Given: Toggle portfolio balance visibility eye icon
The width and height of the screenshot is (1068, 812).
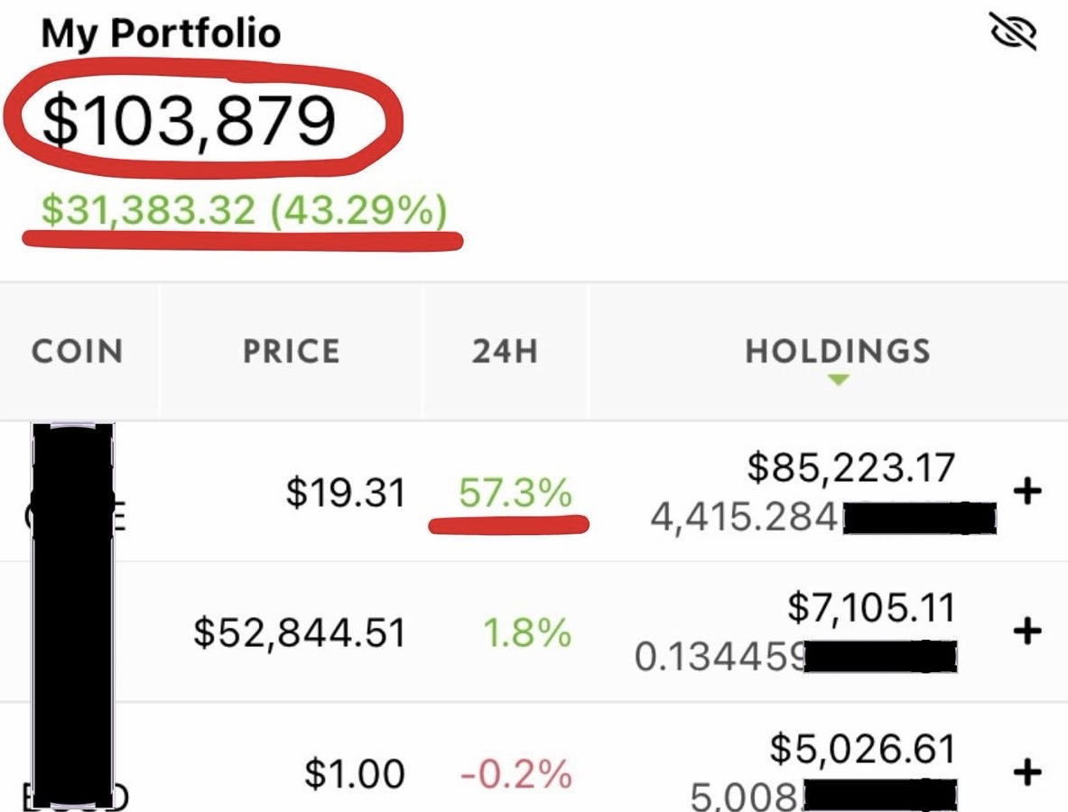Looking at the screenshot, I should click(x=1012, y=32).
